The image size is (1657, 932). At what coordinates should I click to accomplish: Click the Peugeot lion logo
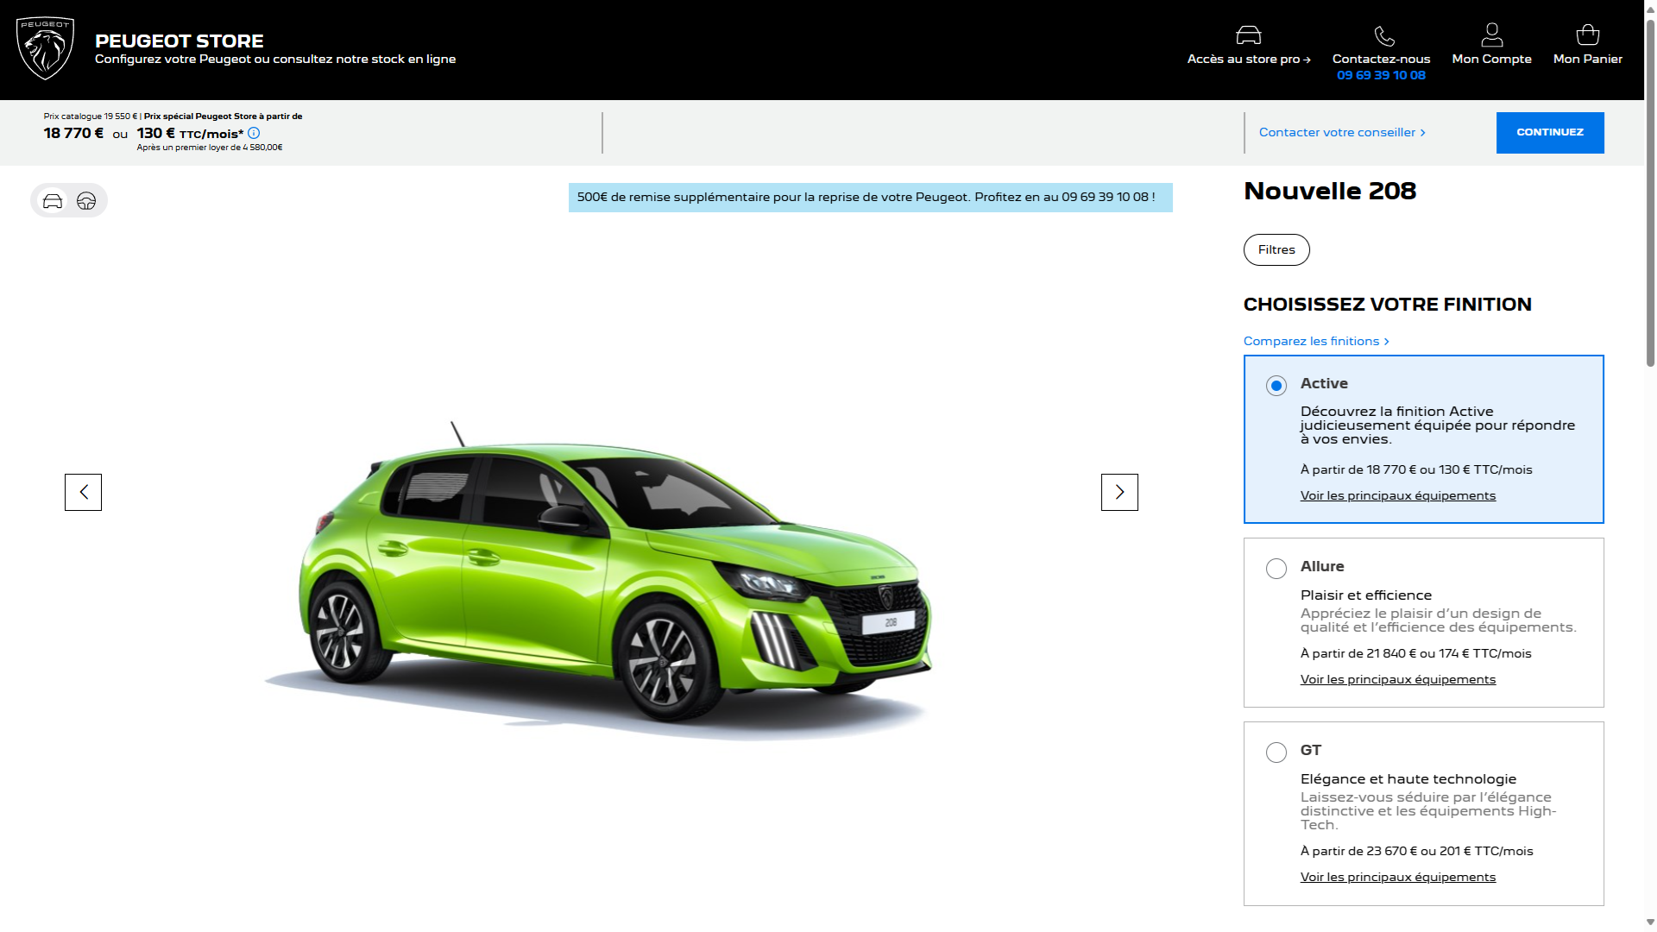click(x=46, y=48)
